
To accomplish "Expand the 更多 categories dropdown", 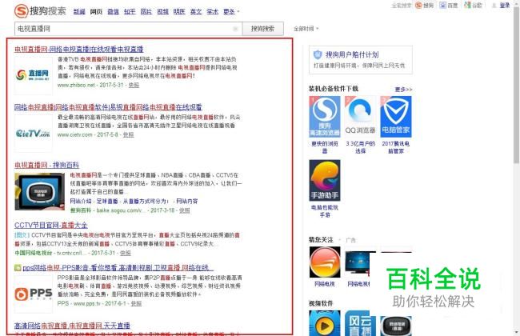I will [231, 12].
